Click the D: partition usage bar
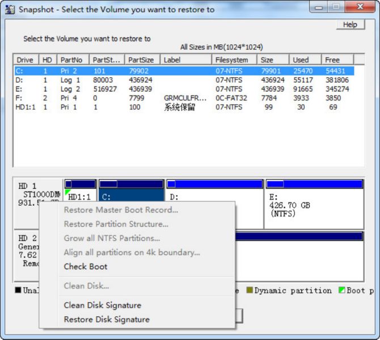The image size is (380, 340). pos(215,184)
